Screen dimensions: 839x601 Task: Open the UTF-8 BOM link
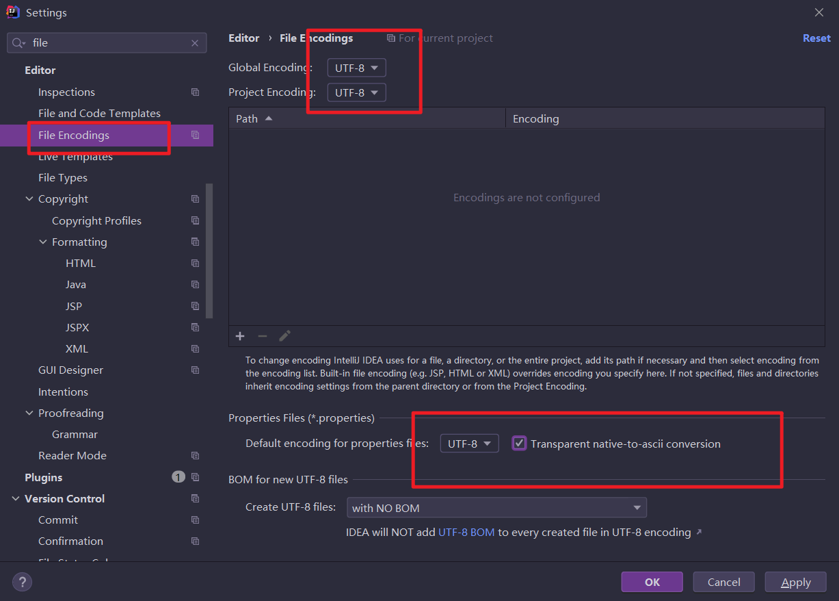pos(466,532)
